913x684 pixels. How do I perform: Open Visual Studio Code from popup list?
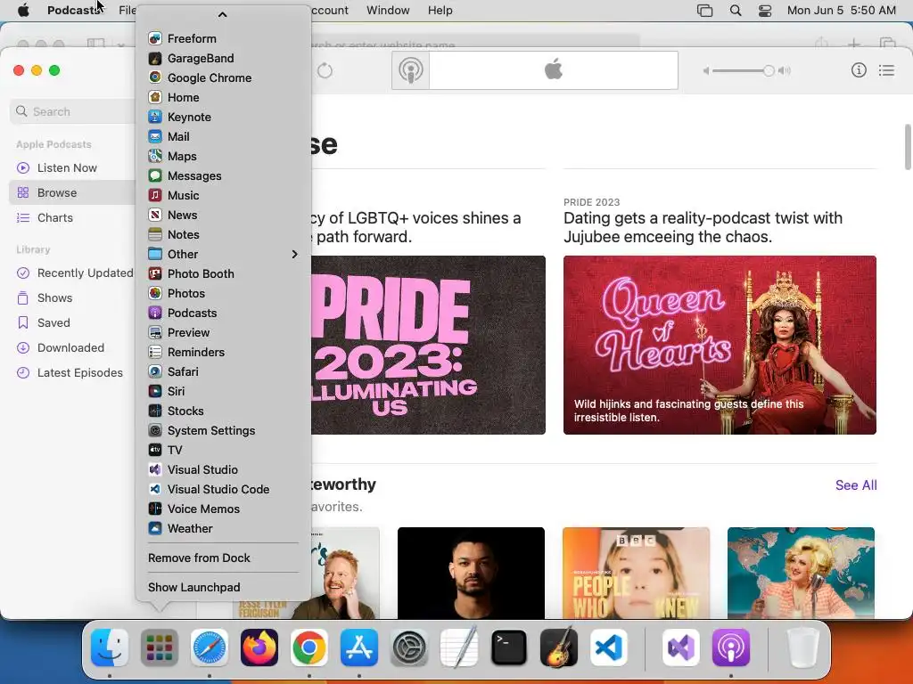222,489
